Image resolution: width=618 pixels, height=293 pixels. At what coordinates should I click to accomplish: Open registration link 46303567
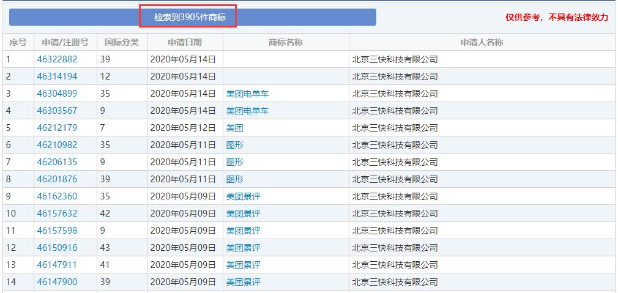(57, 111)
